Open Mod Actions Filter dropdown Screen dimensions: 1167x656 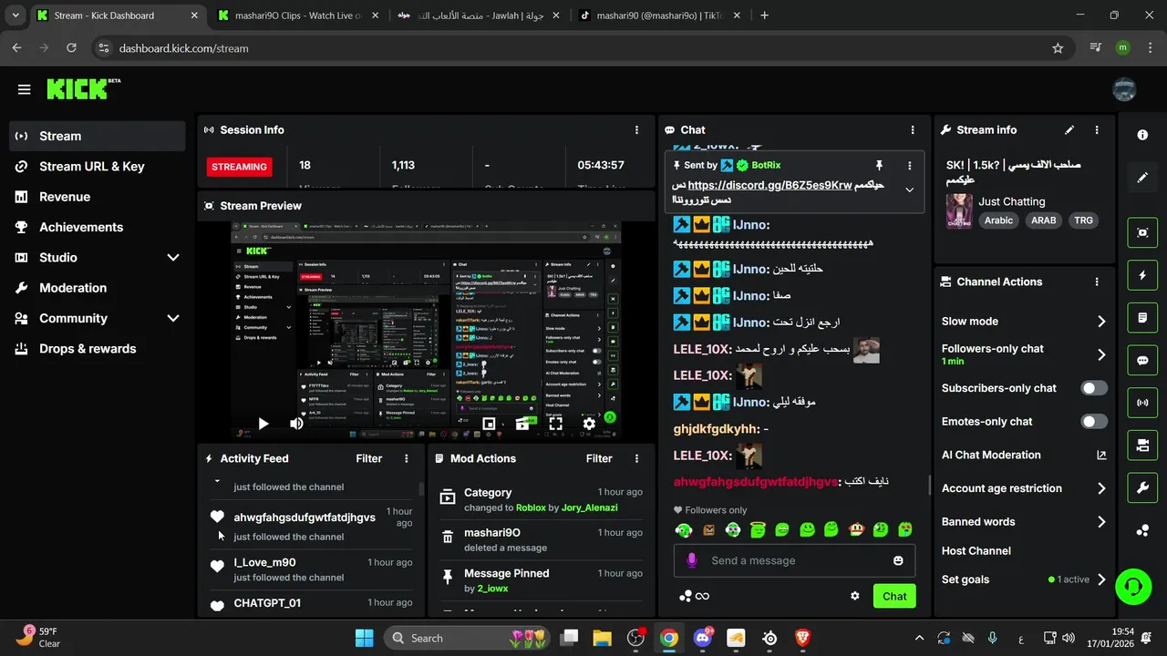[x=598, y=459]
